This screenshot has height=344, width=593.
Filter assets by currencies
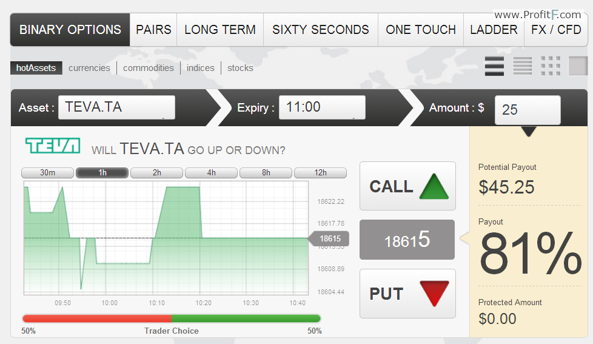(89, 68)
